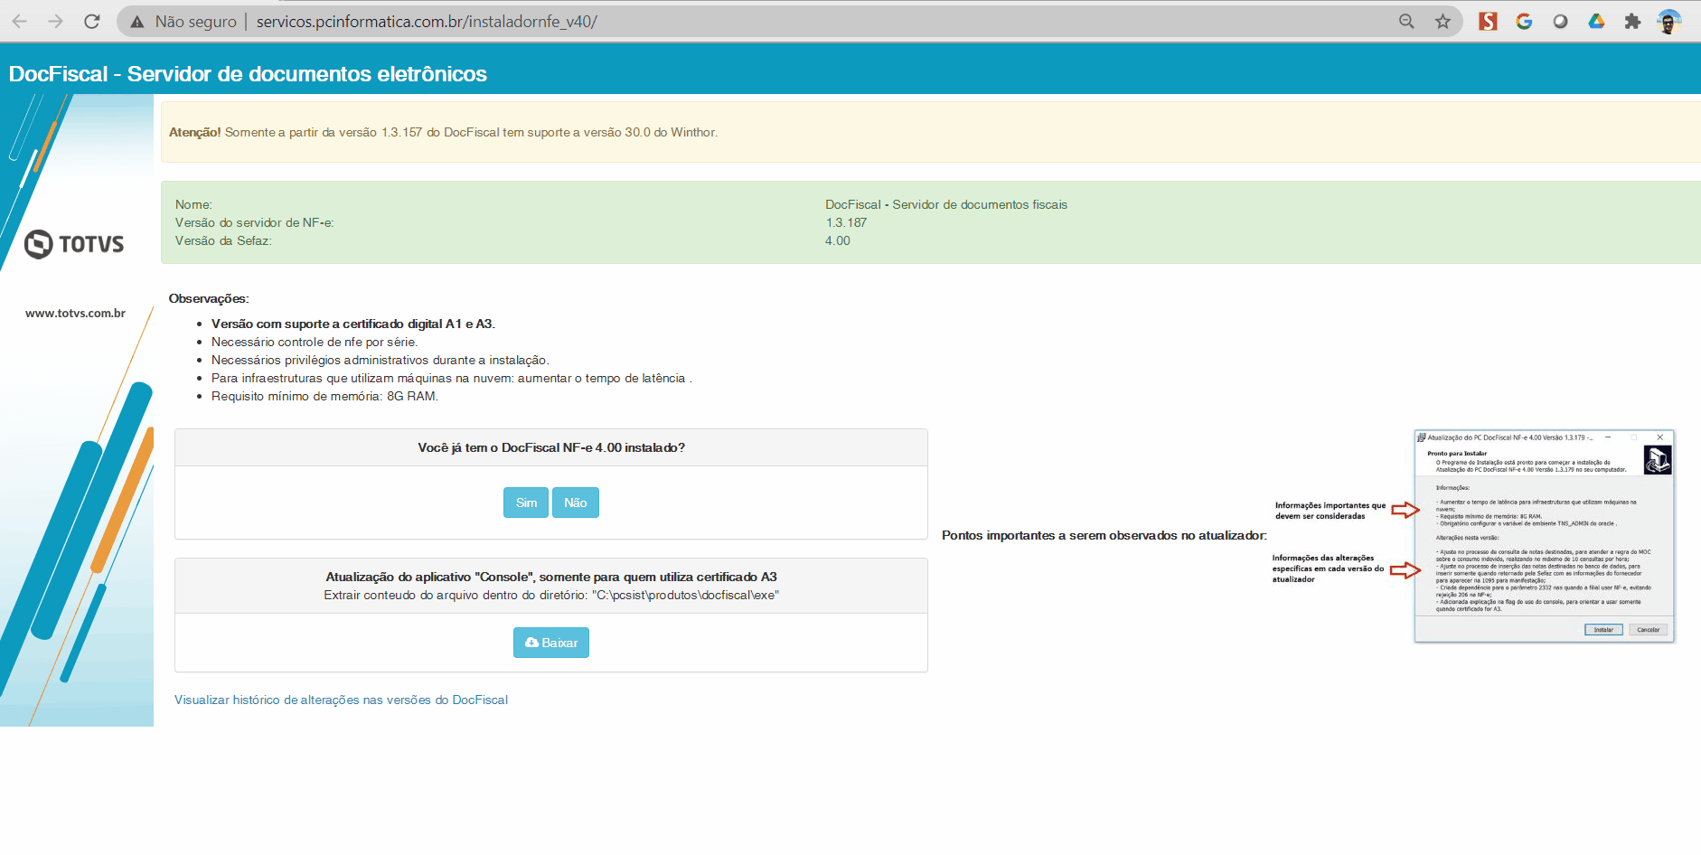Open the Google G extension icon
The width and height of the screenshot is (1701, 855).
1524,22
